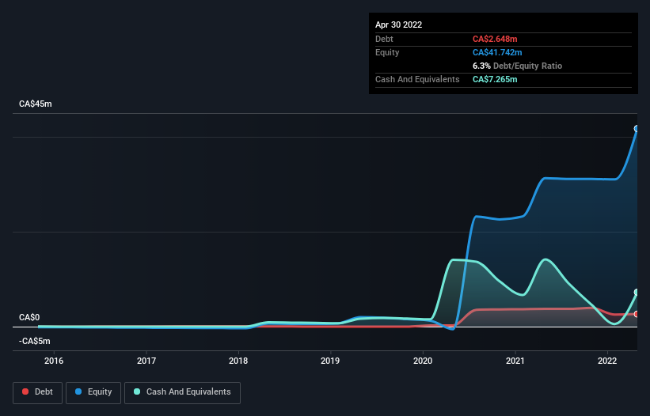
Task: Click the CA$45m y-axis label
Action: [x=36, y=104]
